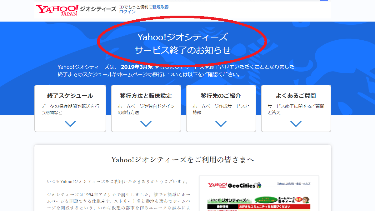The image size is (375, 211).
Task: Click paragraph starting いつもYahoo!ジオシティーズをご利用
Action: tap(118, 182)
